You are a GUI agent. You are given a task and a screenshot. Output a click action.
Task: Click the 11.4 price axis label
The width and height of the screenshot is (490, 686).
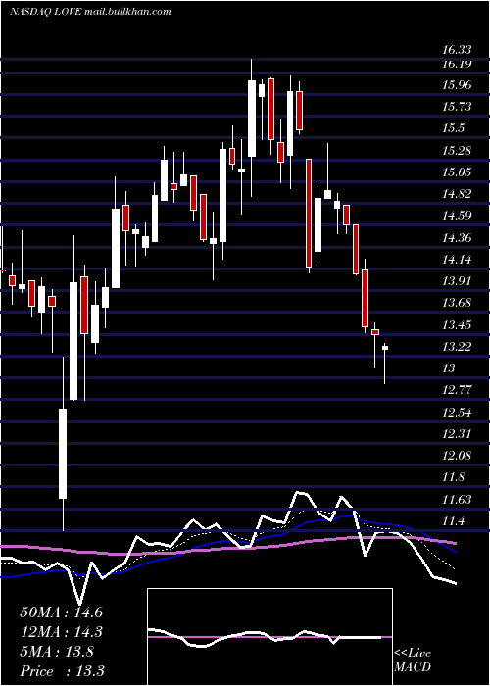(453, 522)
